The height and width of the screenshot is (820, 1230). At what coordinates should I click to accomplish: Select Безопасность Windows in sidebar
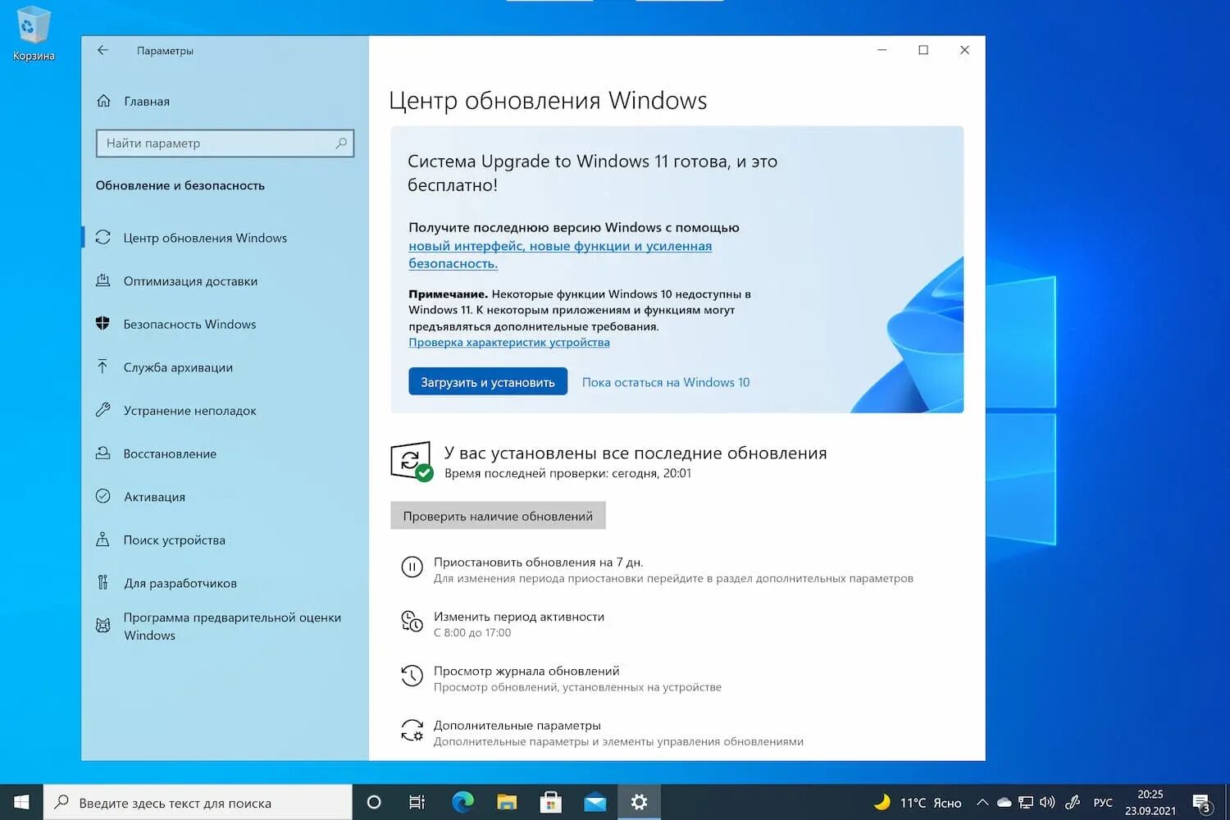[x=225, y=324]
